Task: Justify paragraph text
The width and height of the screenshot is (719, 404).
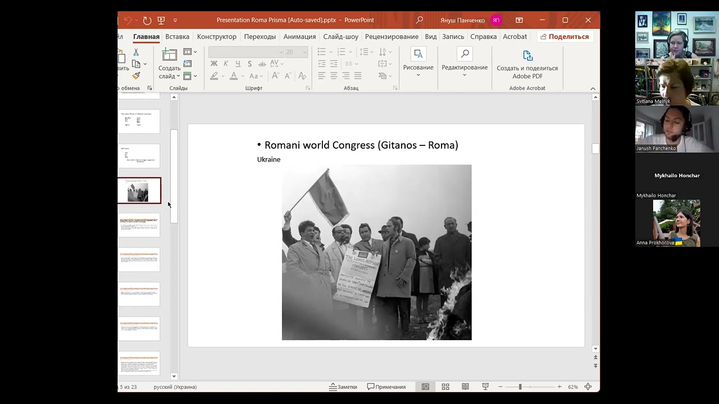Action: [x=358, y=76]
